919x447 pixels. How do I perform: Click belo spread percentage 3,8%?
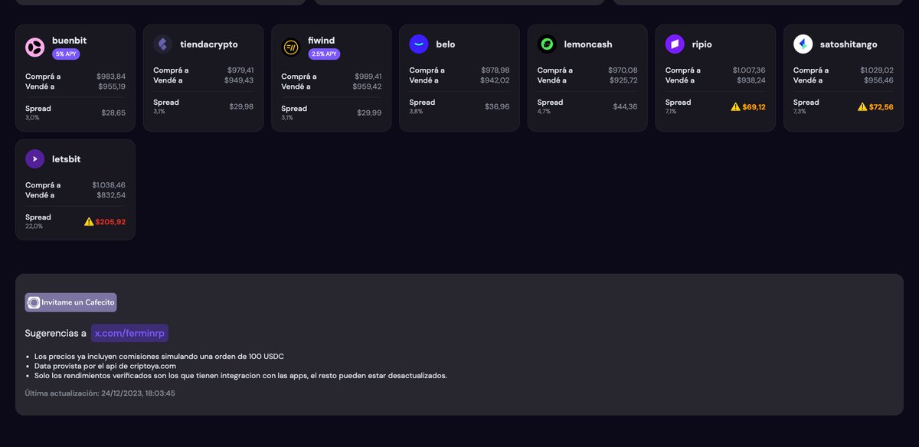pyautogui.click(x=416, y=112)
